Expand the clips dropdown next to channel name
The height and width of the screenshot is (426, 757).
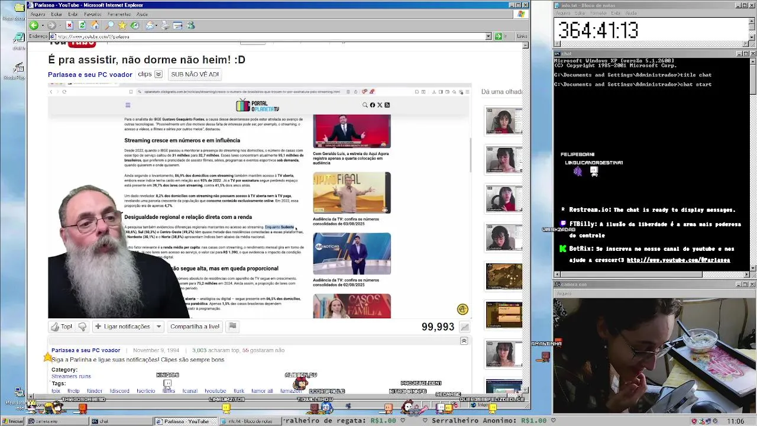158,75
